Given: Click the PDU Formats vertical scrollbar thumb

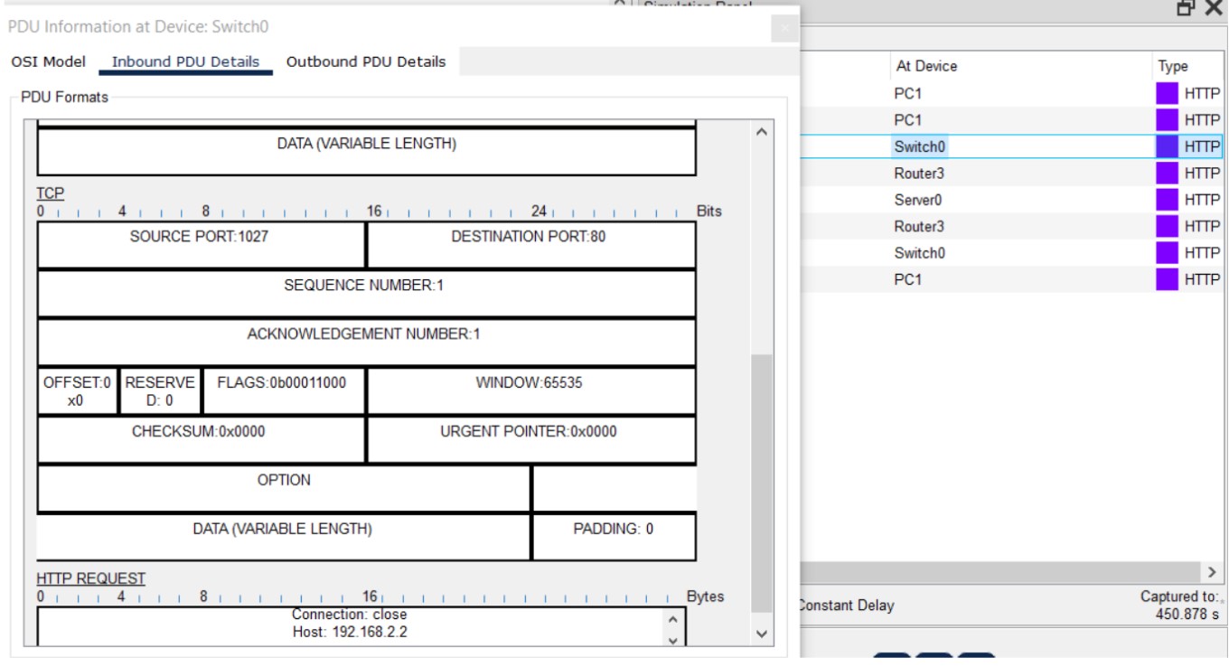Looking at the screenshot, I should (761, 479).
